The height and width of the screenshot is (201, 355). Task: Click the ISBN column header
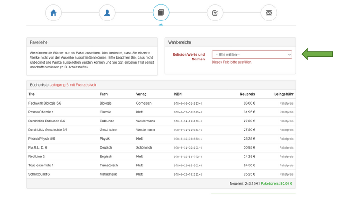177,94
